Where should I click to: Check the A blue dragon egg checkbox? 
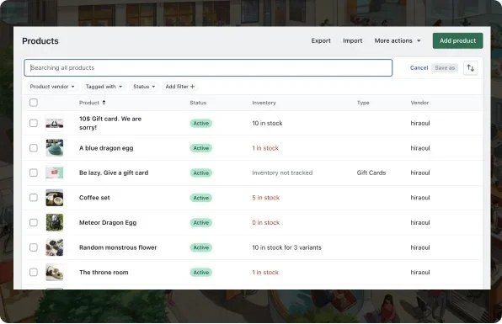[34, 148]
